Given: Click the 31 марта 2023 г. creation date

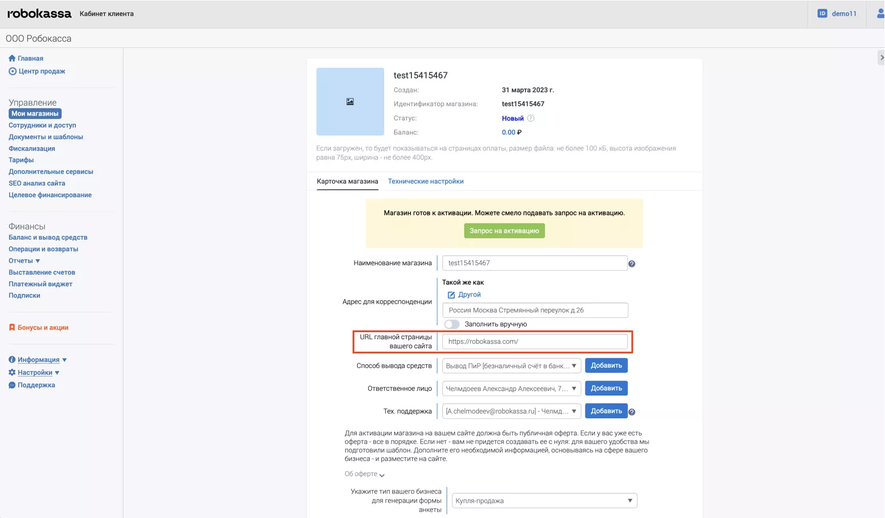Looking at the screenshot, I should click(528, 90).
